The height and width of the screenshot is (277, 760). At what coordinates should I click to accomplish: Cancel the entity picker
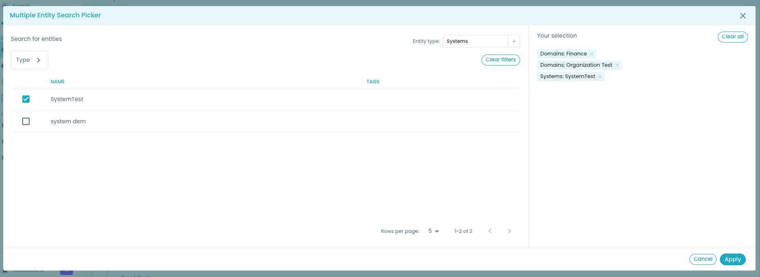pyautogui.click(x=703, y=259)
